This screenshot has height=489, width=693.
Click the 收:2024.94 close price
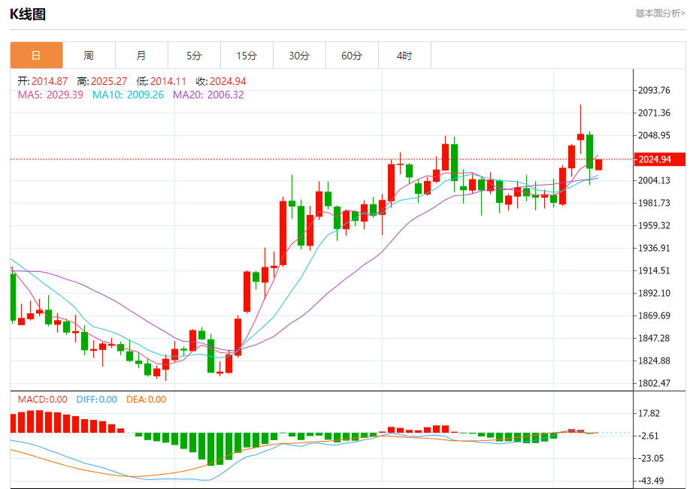(221, 81)
